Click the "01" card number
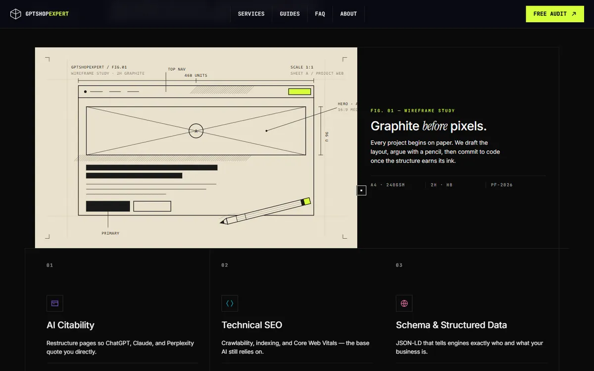This screenshot has width=594, height=371. pos(49,266)
